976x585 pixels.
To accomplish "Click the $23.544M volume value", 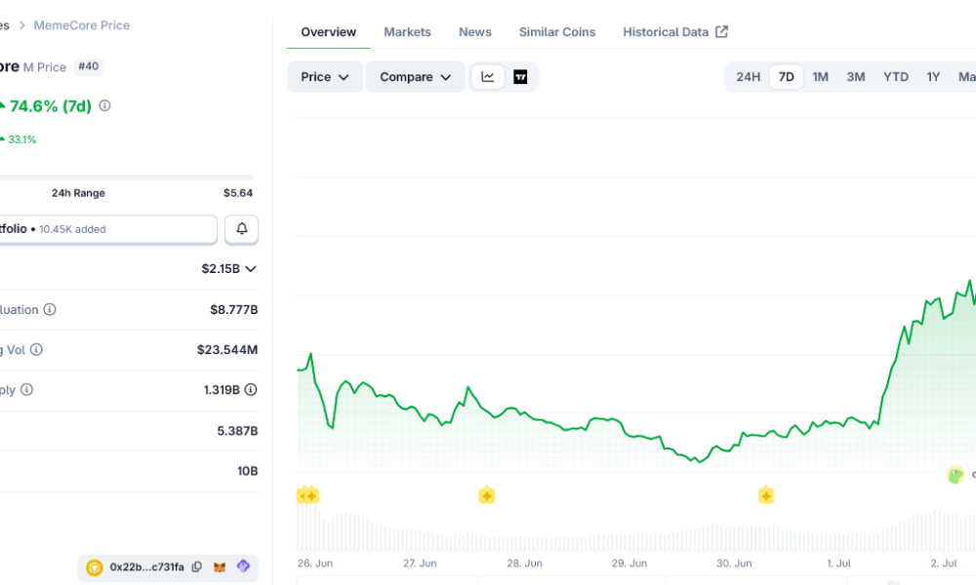I will [x=227, y=350].
